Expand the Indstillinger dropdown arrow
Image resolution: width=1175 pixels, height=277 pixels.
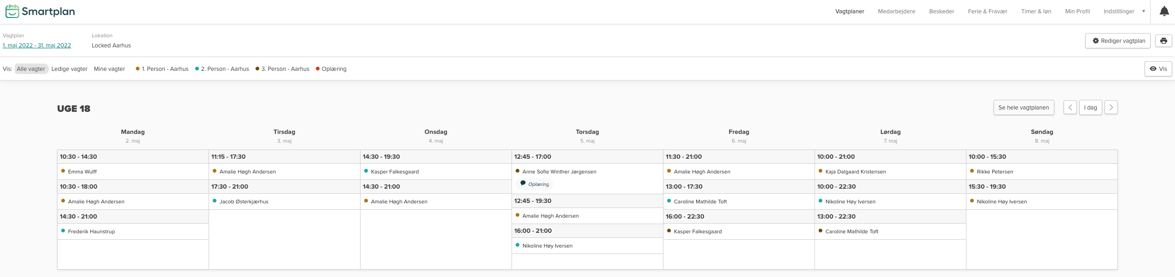(1144, 12)
